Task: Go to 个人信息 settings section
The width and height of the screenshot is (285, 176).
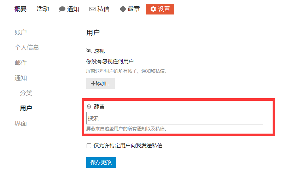Action: point(27,47)
